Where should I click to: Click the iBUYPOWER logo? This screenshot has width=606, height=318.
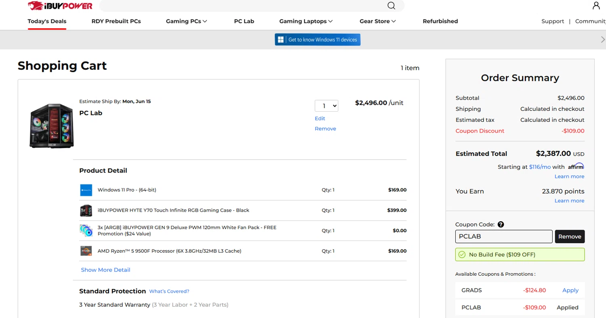click(60, 6)
